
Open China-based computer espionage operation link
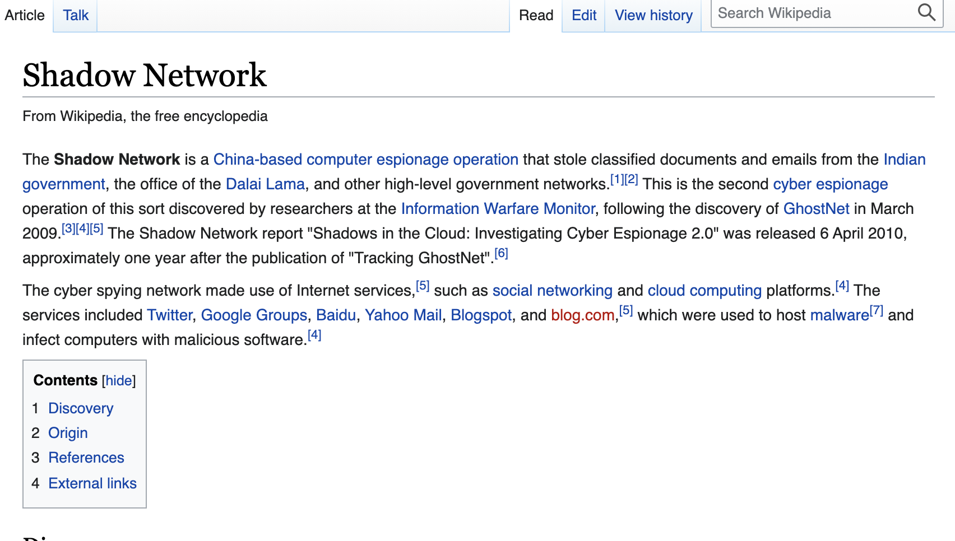pos(366,160)
